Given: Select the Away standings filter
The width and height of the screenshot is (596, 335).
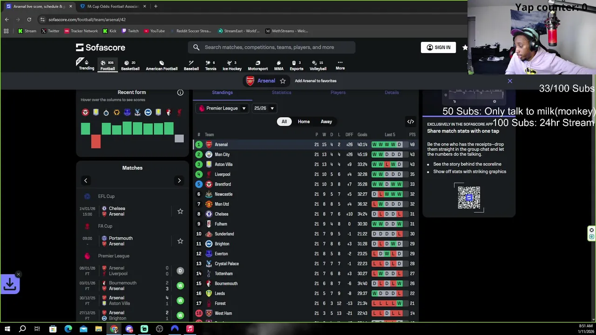Looking at the screenshot, I should tap(326, 121).
